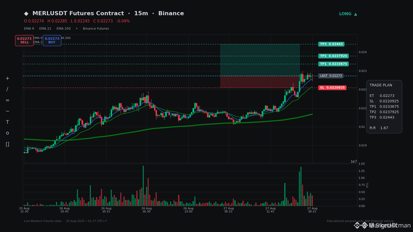Select the trend line slash tool
413x232 pixels.
coord(7,89)
